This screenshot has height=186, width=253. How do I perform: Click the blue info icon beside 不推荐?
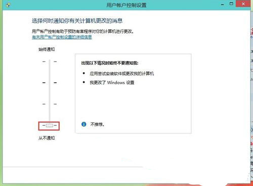84,124
